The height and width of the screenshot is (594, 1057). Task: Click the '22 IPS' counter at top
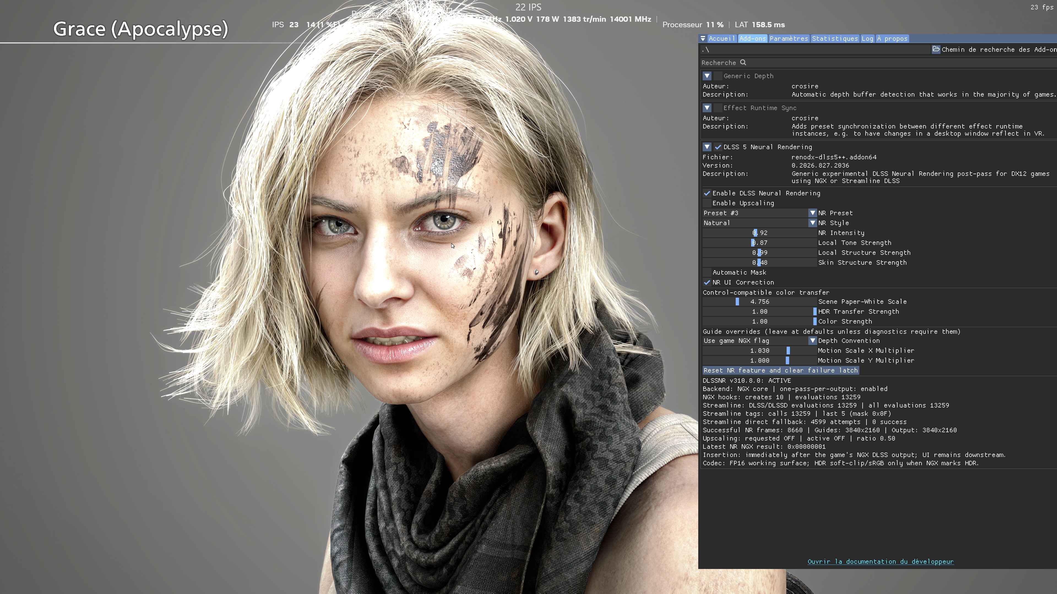point(529,7)
